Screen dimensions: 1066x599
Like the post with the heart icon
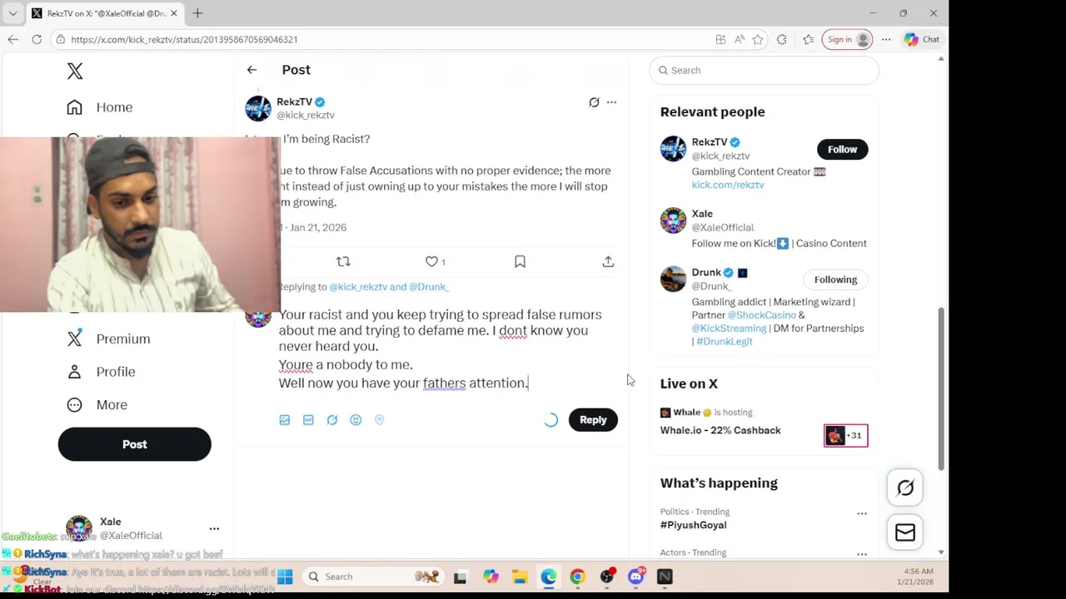click(431, 261)
